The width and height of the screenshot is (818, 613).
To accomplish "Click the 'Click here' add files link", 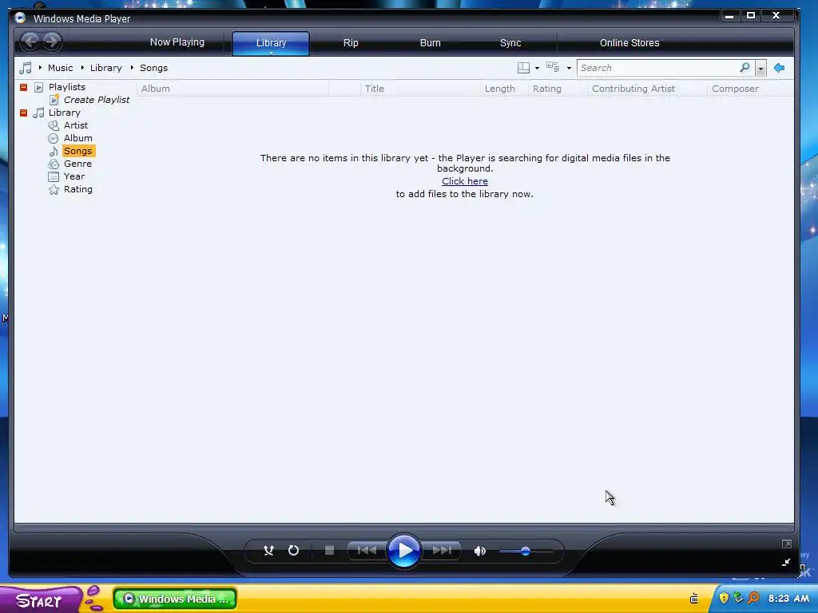I will [465, 181].
